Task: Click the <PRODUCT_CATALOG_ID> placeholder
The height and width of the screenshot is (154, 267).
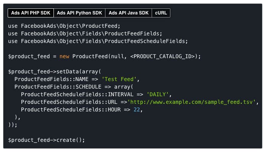Action: (162, 57)
